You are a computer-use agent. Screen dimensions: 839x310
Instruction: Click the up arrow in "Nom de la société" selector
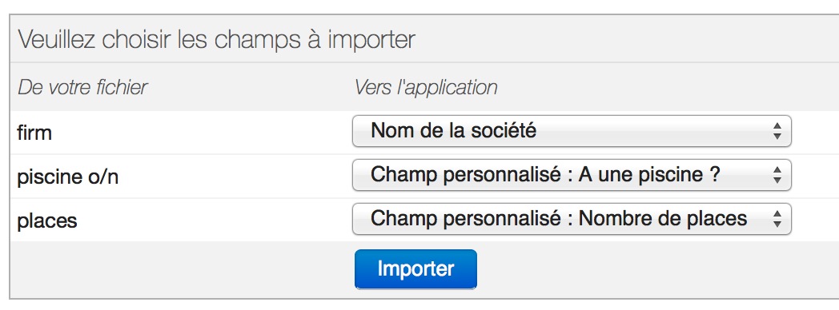pos(777,125)
